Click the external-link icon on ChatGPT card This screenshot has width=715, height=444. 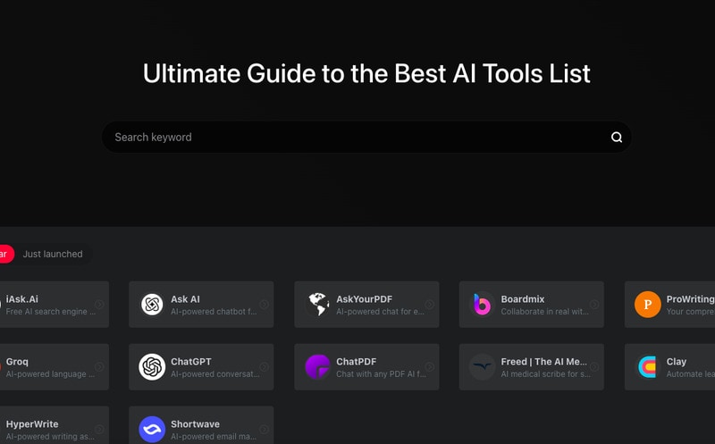265,367
